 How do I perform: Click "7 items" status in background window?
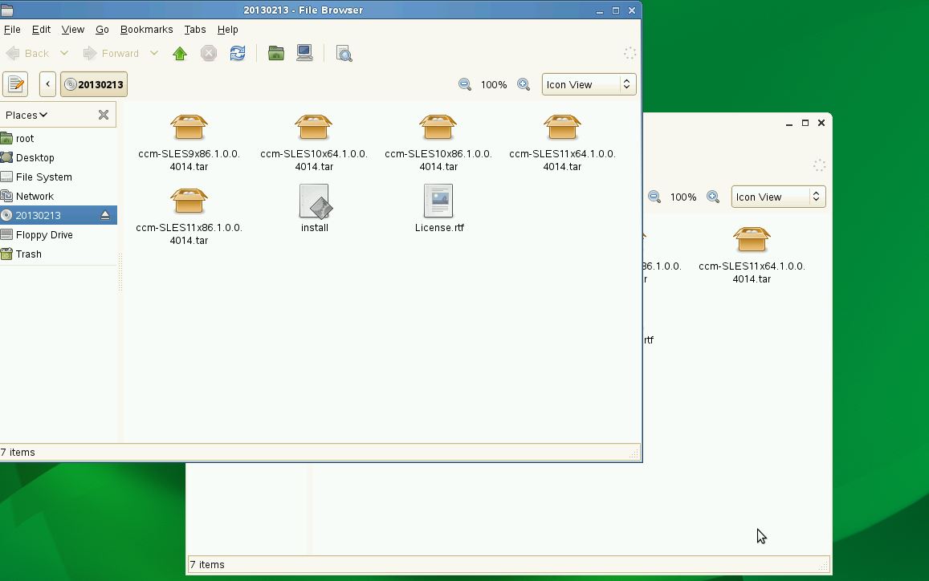[x=207, y=565]
